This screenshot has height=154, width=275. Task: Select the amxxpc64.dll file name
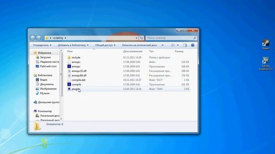coord(79,75)
